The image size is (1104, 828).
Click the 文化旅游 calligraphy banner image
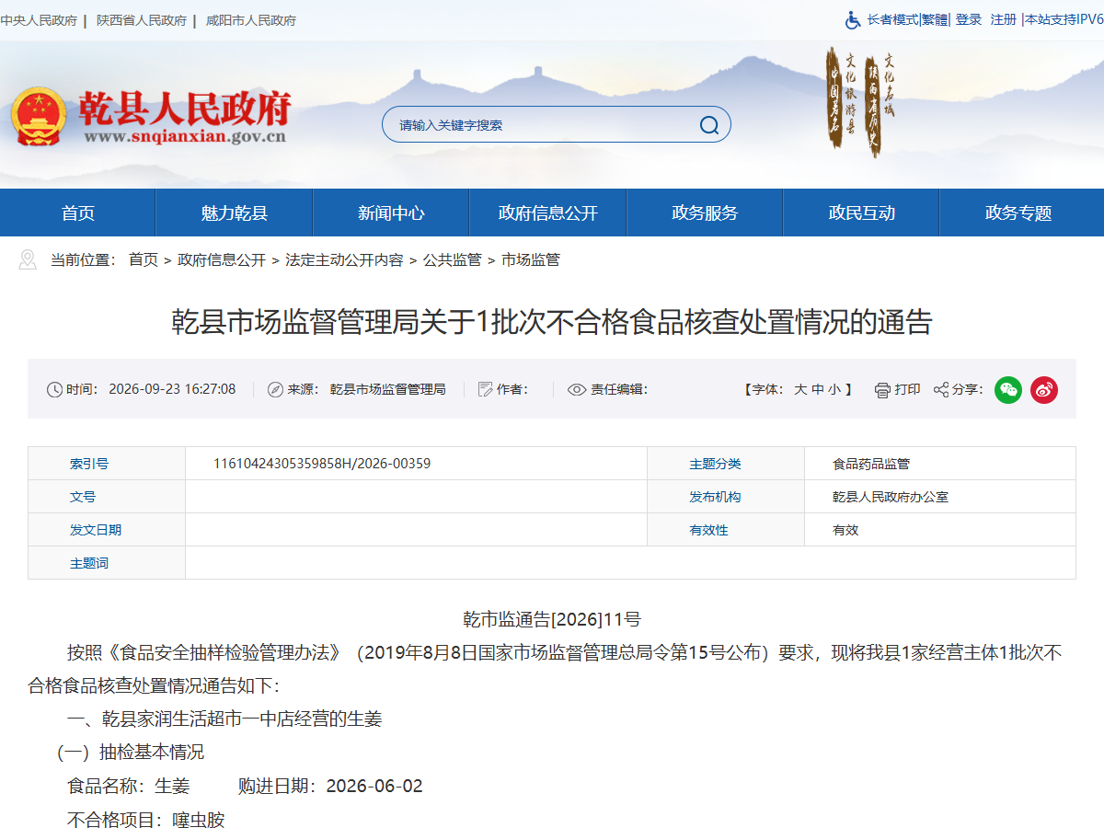click(859, 102)
